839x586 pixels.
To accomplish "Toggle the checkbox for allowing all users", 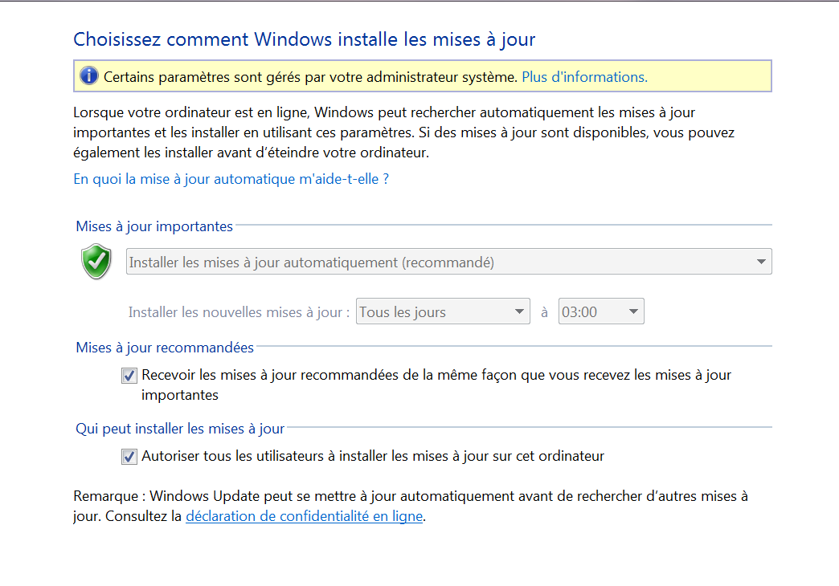I will click(129, 457).
